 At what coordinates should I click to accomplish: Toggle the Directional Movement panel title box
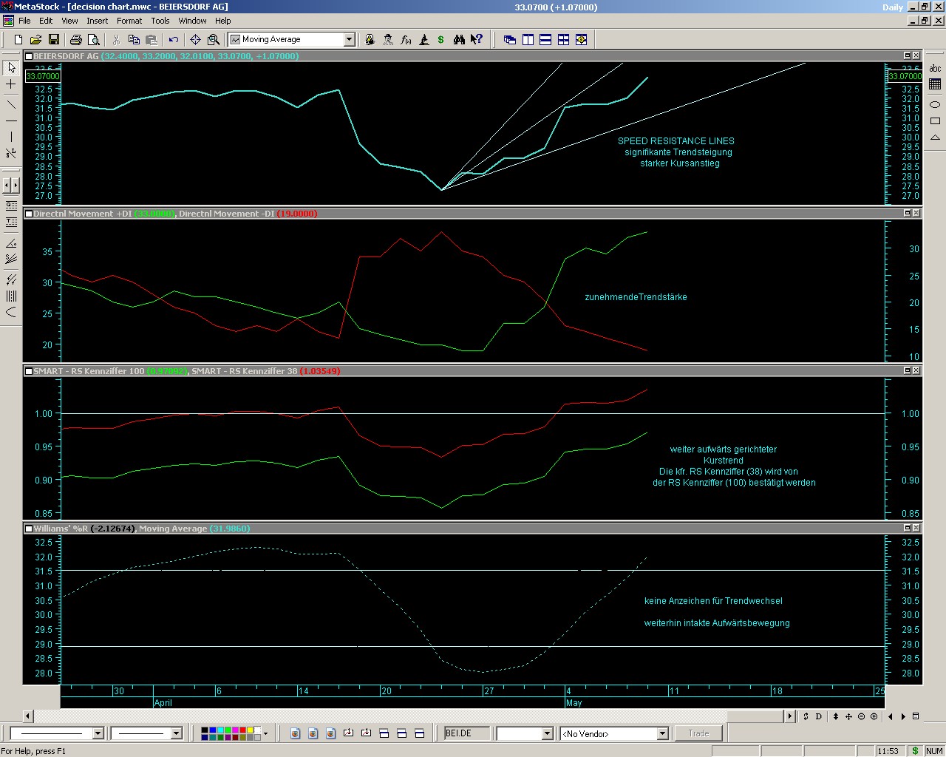coord(29,214)
